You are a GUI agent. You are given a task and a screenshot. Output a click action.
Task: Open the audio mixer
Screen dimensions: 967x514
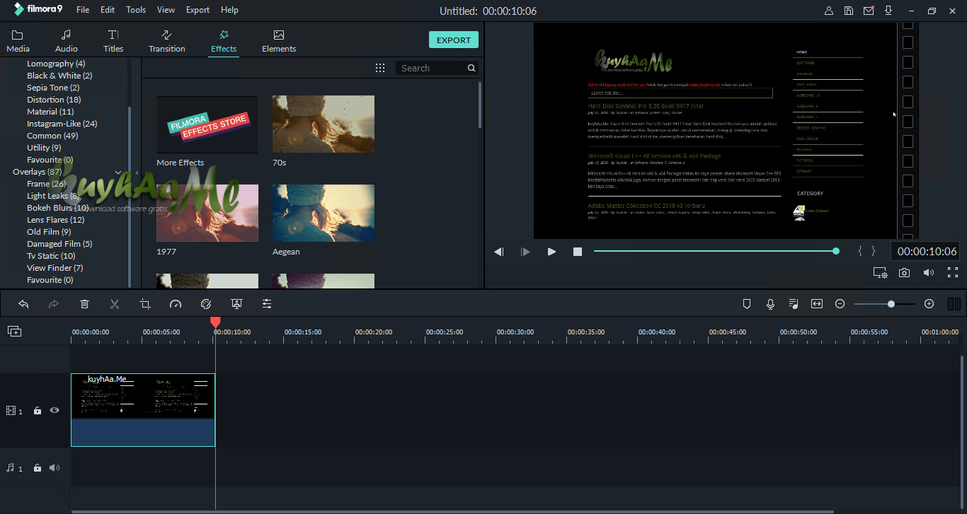click(x=794, y=304)
